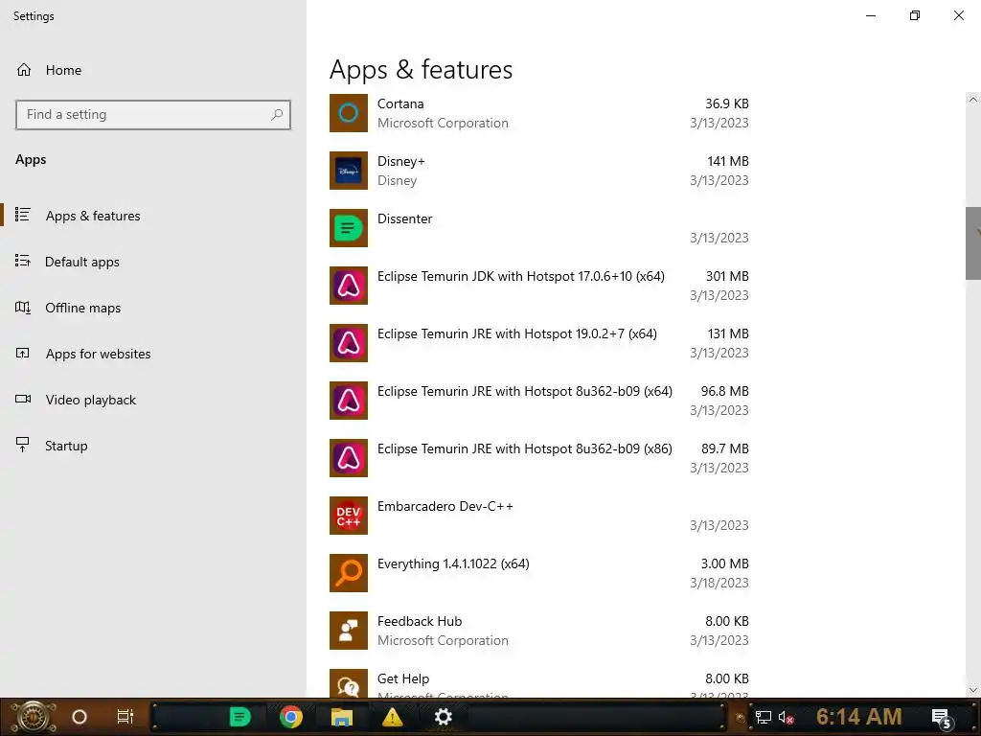Select Apps & features in sidebar

click(93, 216)
